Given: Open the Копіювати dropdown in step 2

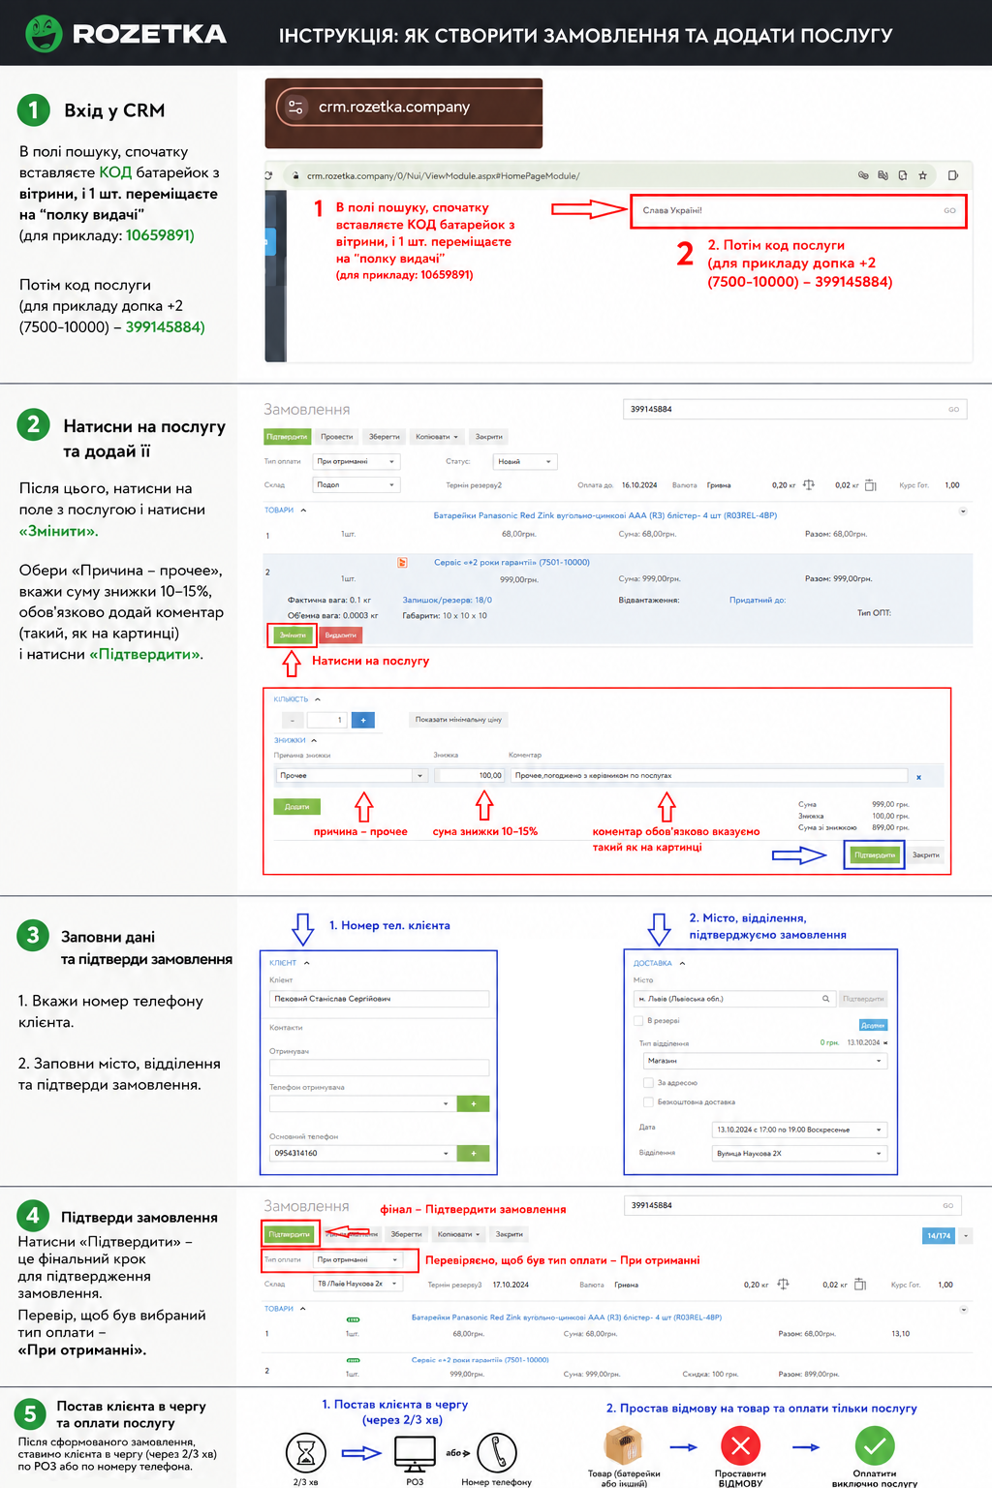Looking at the screenshot, I should pos(437,437).
